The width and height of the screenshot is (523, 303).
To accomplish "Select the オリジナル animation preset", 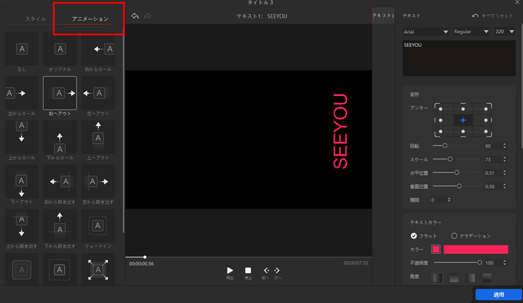I will point(59,50).
